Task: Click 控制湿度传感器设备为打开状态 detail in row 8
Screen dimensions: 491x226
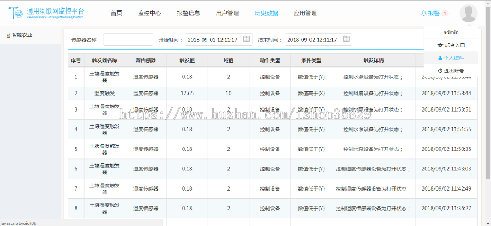Action: pyautogui.click(x=373, y=208)
